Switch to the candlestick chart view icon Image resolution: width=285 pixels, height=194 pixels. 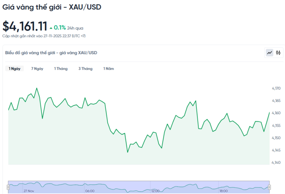tap(278, 53)
